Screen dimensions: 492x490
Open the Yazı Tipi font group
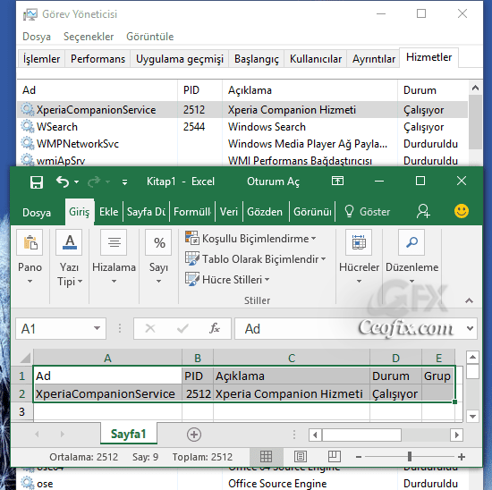coord(69,258)
